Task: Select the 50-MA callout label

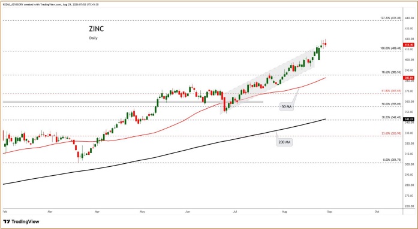Action: click(287, 107)
